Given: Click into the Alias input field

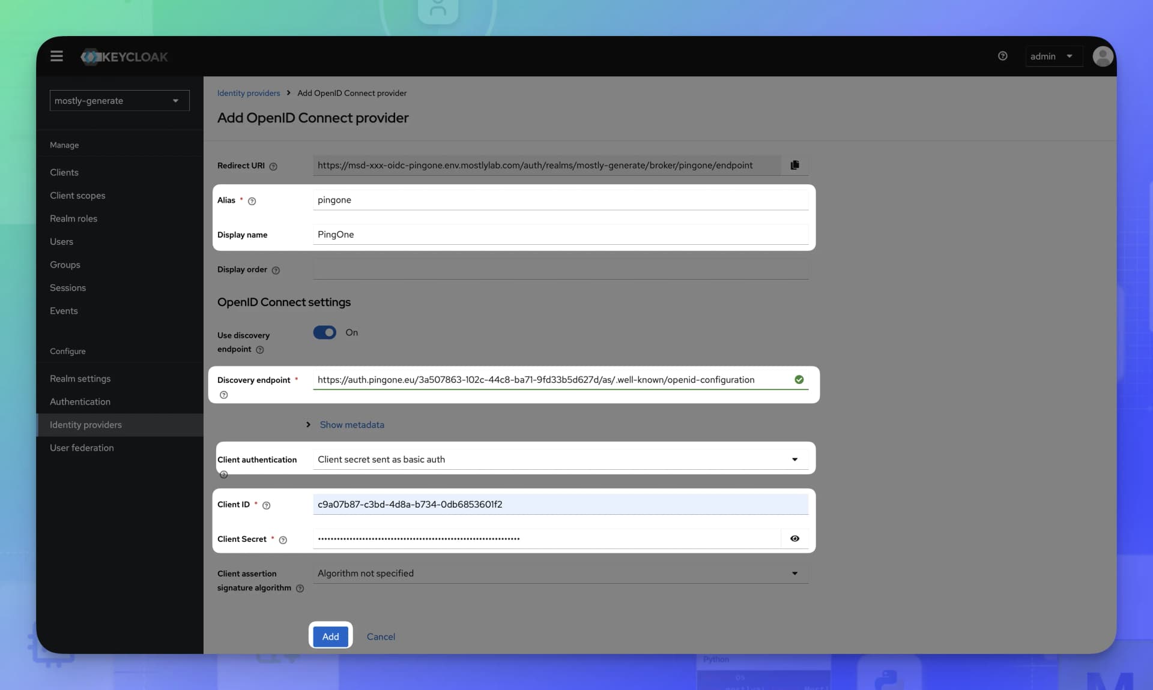Looking at the screenshot, I should click(x=560, y=200).
